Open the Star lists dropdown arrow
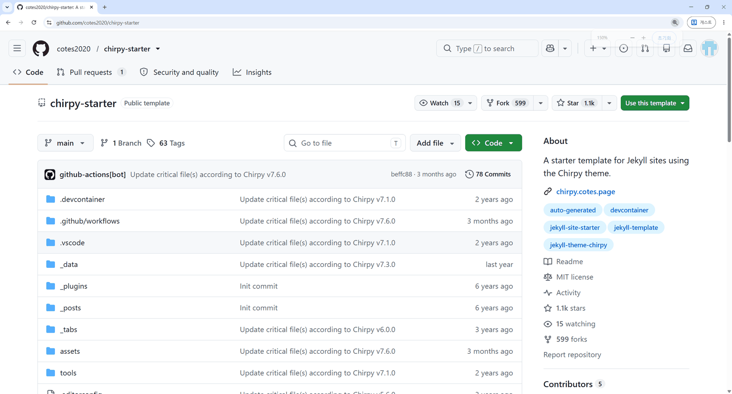 point(609,103)
